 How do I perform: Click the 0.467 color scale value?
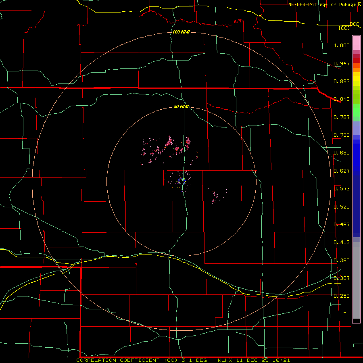tap(342, 225)
